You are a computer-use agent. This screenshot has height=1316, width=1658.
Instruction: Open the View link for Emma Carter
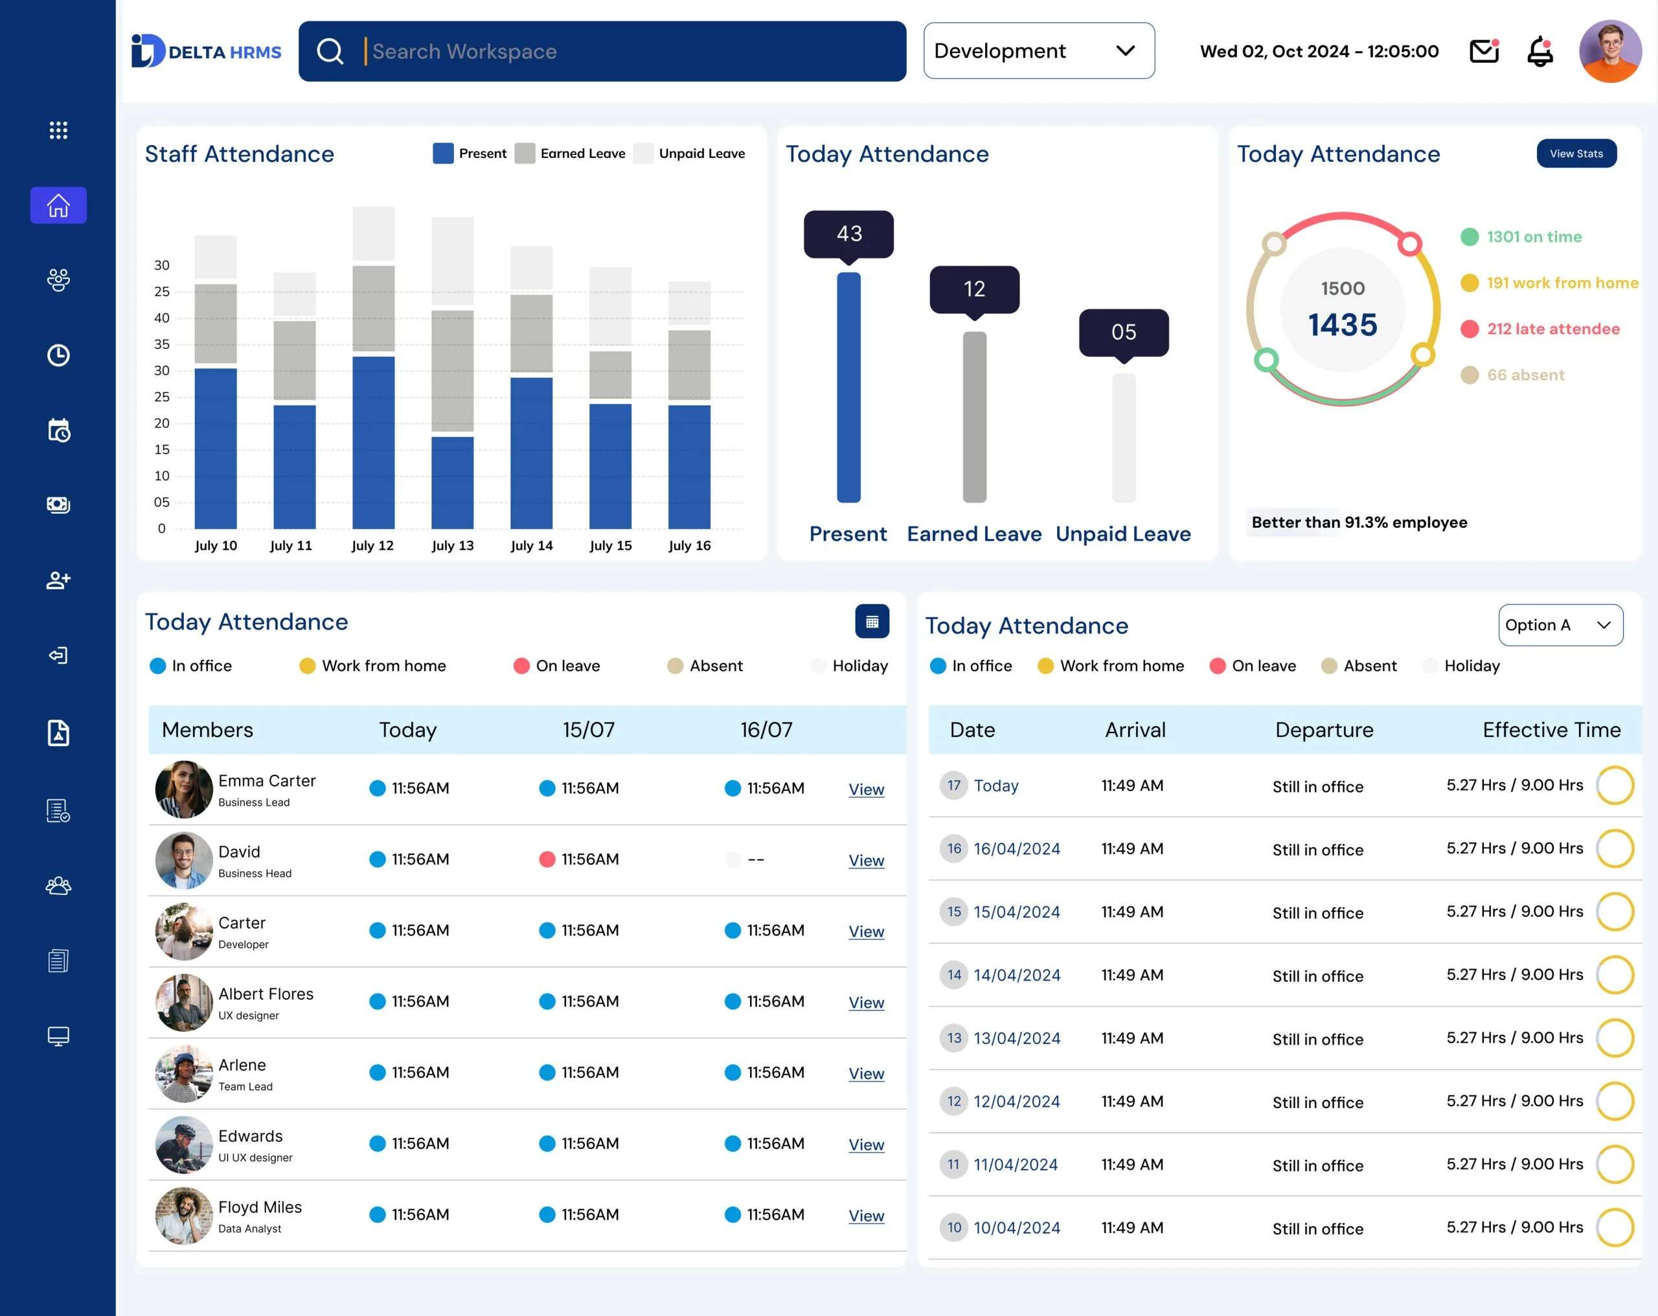point(866,789)
